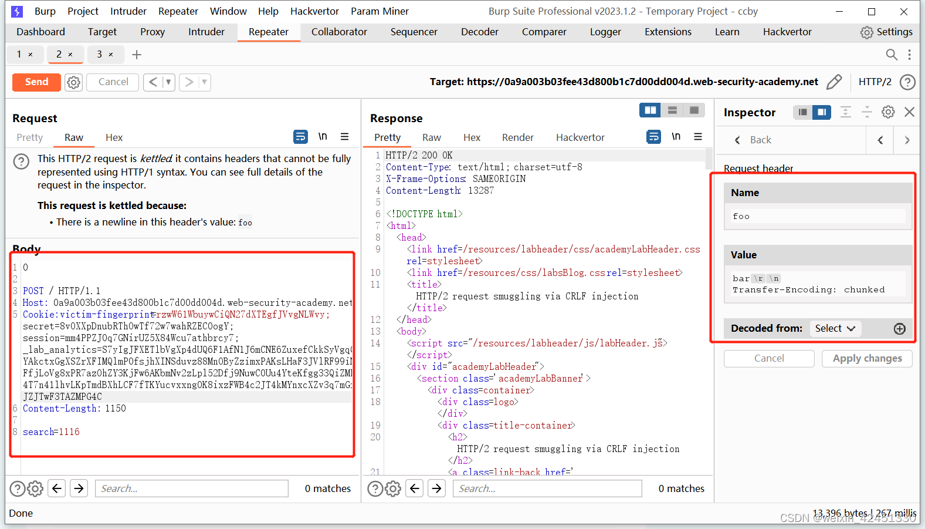
Task: Open previous history dropdown arrow
Action: (x=168, y=82)
